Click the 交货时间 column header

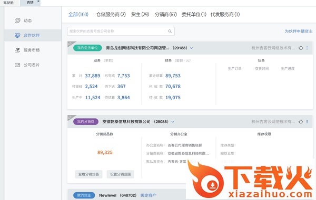pos(262,69)
